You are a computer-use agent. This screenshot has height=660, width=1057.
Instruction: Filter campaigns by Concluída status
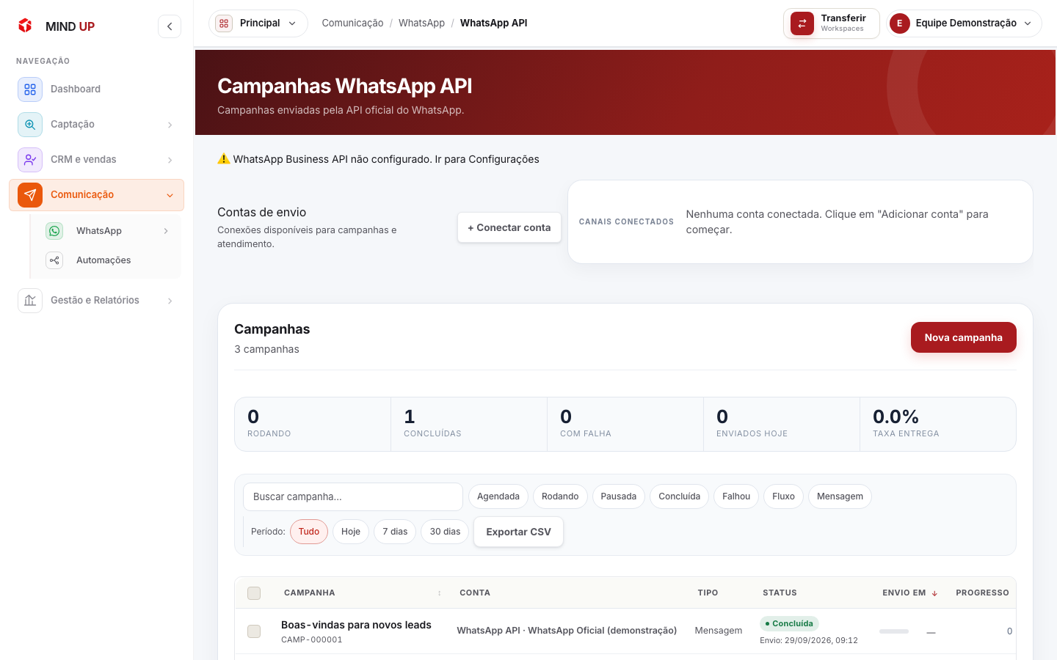click(680, 496)
